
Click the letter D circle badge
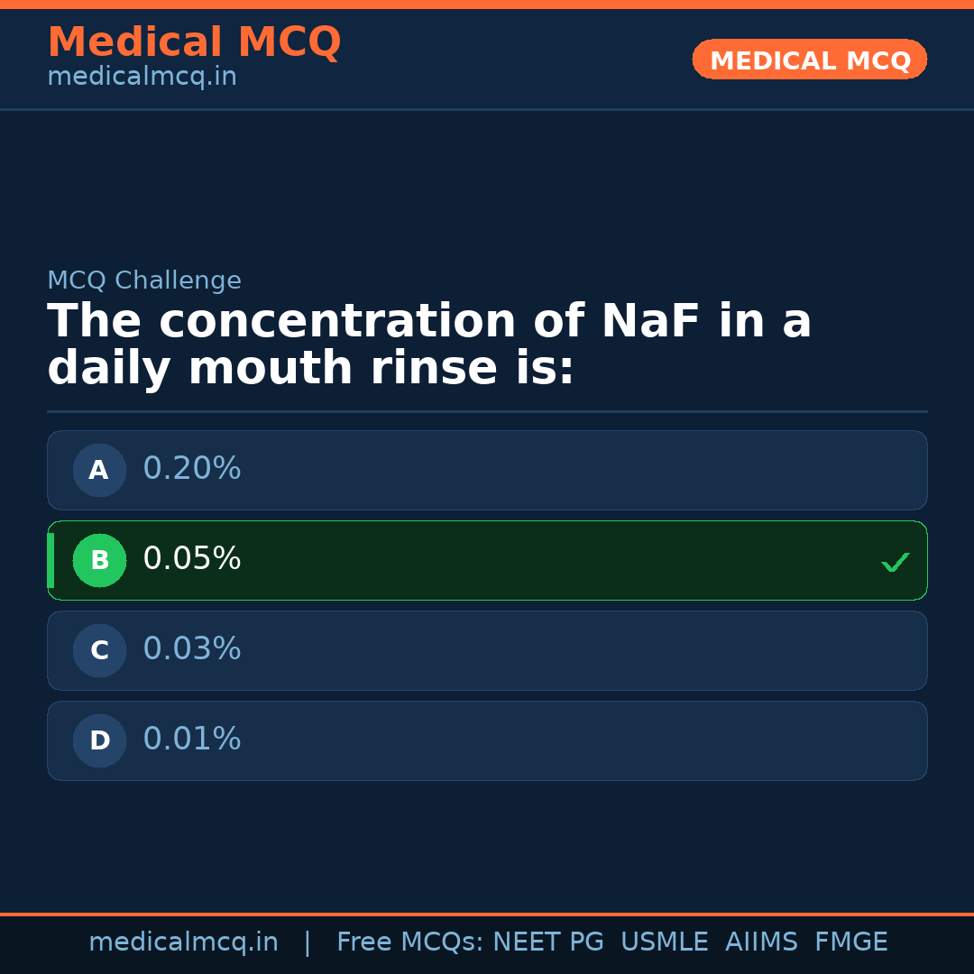click(99, 740)
